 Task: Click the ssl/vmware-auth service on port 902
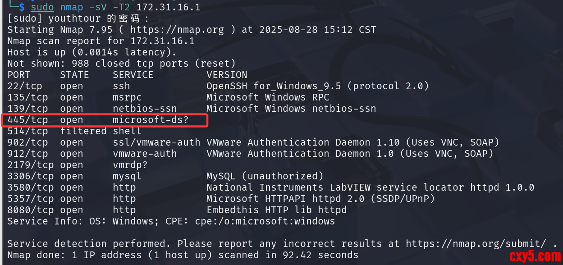coord(156,142)
